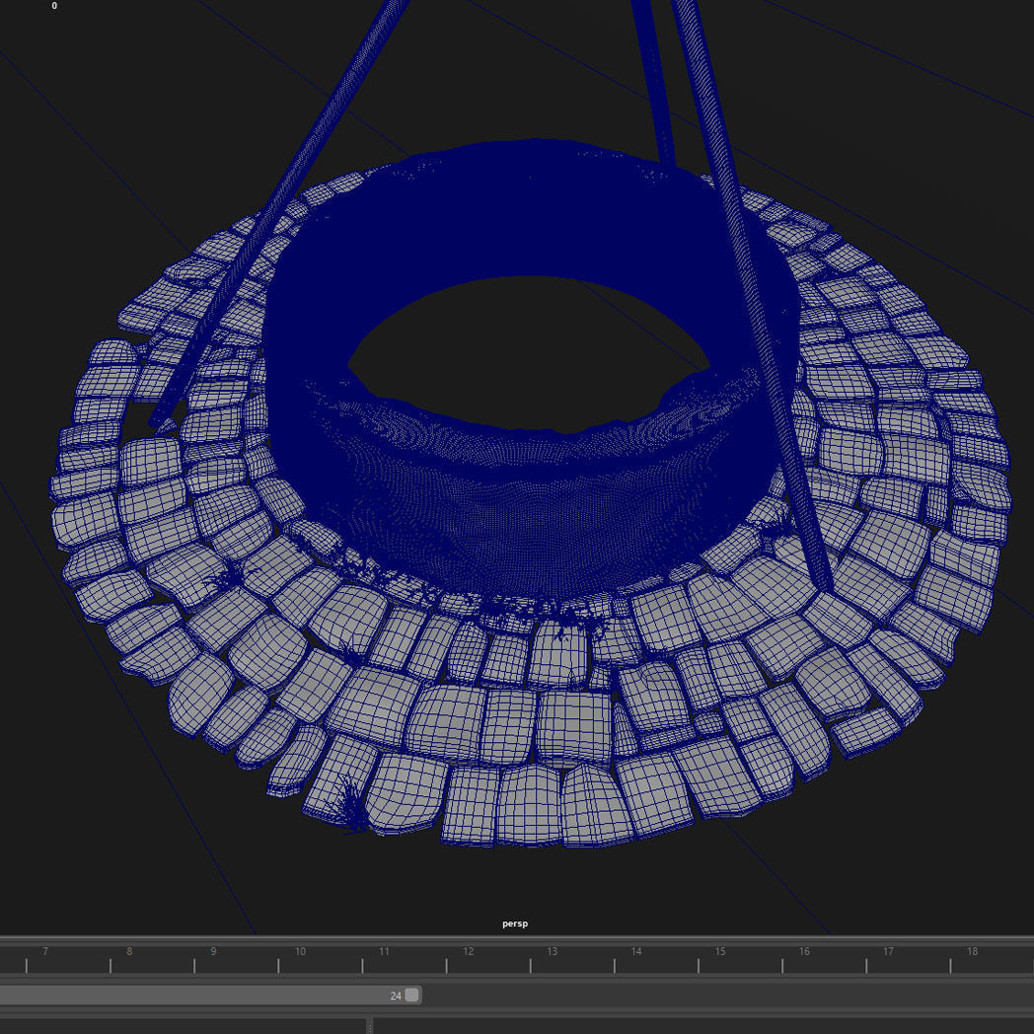Select frame 16 on the timeline
The width and height of the screenshot is (1034, 1034).
[804, 951]
